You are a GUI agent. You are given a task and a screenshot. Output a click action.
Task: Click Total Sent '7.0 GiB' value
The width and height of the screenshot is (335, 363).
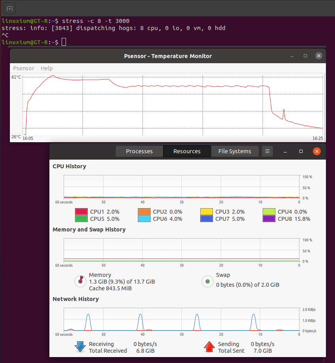263,351
